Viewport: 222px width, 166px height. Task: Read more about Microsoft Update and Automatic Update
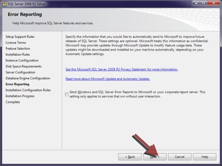(x=108, y=79)
